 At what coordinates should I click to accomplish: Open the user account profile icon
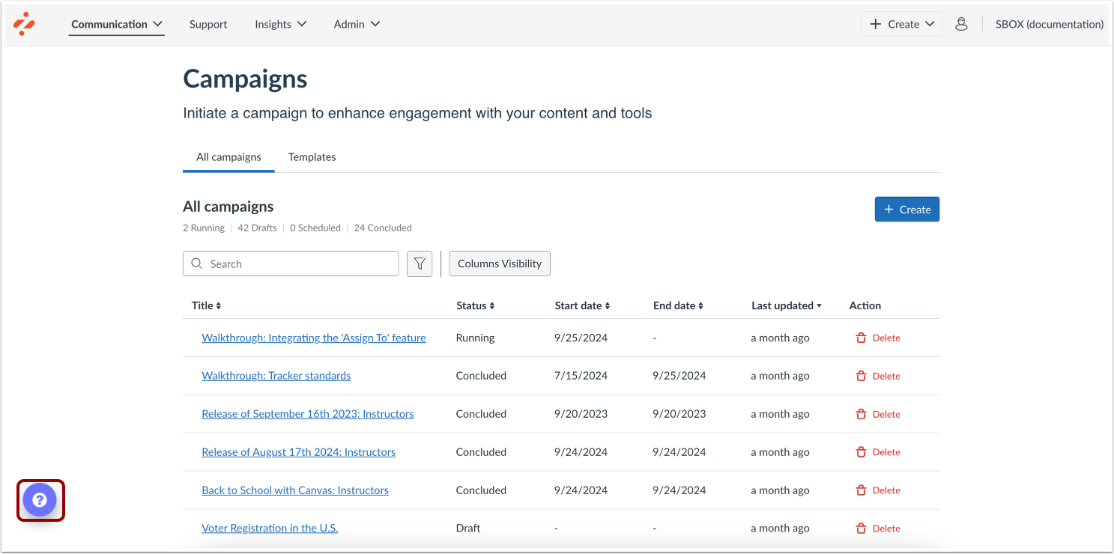(961, 24)
